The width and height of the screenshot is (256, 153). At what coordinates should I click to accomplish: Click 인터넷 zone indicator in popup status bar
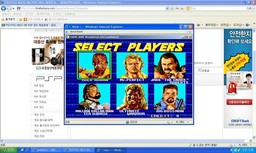(x=132, y=122)
